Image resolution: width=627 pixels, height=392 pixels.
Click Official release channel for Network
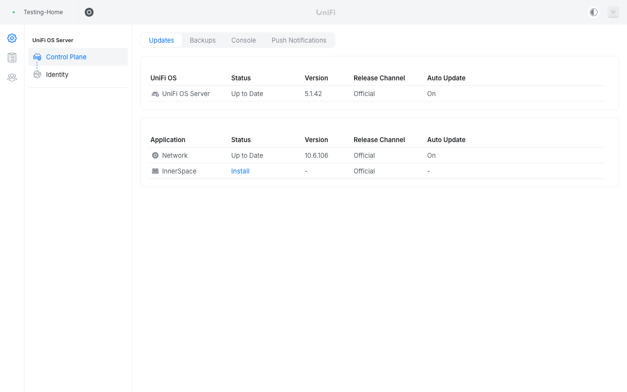[364, 155]
